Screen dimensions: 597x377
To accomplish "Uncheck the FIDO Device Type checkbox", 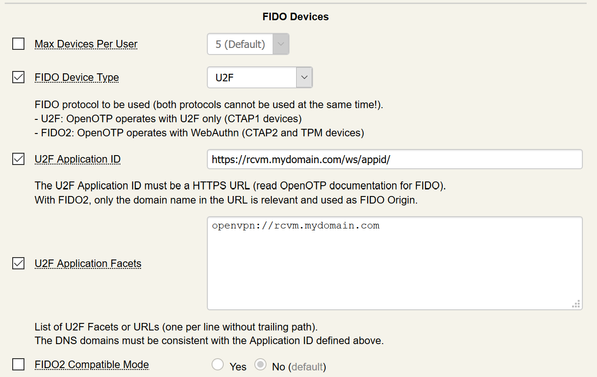I will coord(18,78).
